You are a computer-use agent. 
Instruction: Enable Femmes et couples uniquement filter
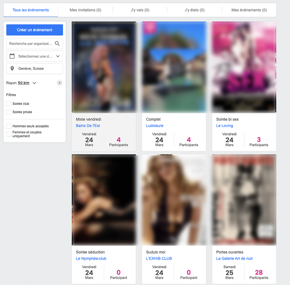click(x=9, y=134)
